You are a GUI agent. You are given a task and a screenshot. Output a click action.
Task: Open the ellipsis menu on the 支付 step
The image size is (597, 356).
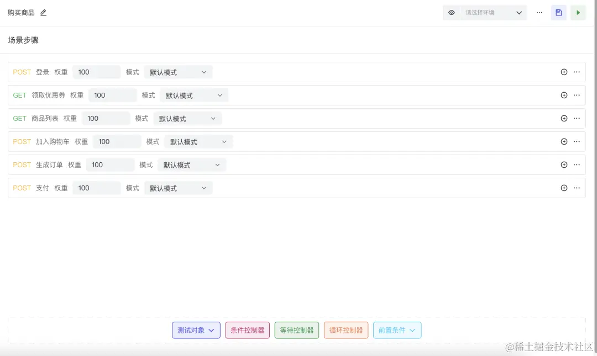click(x=577, y=188)
